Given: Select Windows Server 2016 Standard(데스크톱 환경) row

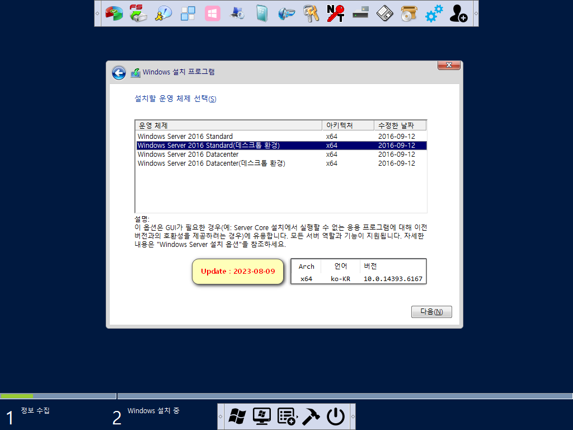Looking at the screenshot, I should (x=281, y=146).
